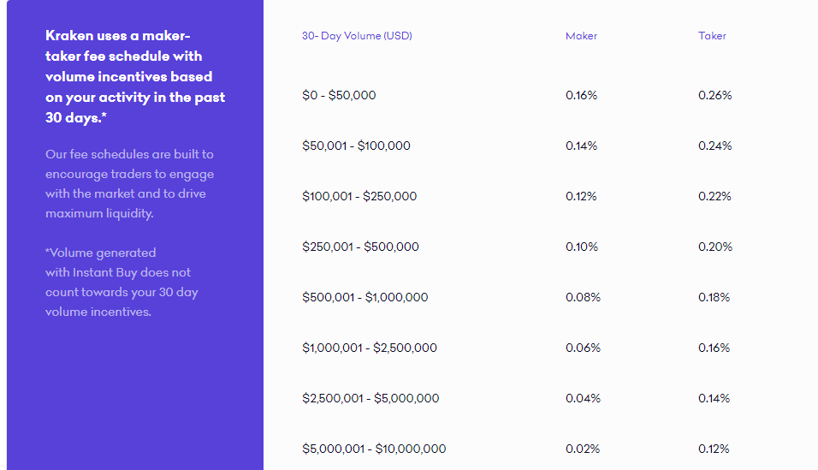Select the $100,001 - $250,000 volume tier

click(x=359, y=196)
